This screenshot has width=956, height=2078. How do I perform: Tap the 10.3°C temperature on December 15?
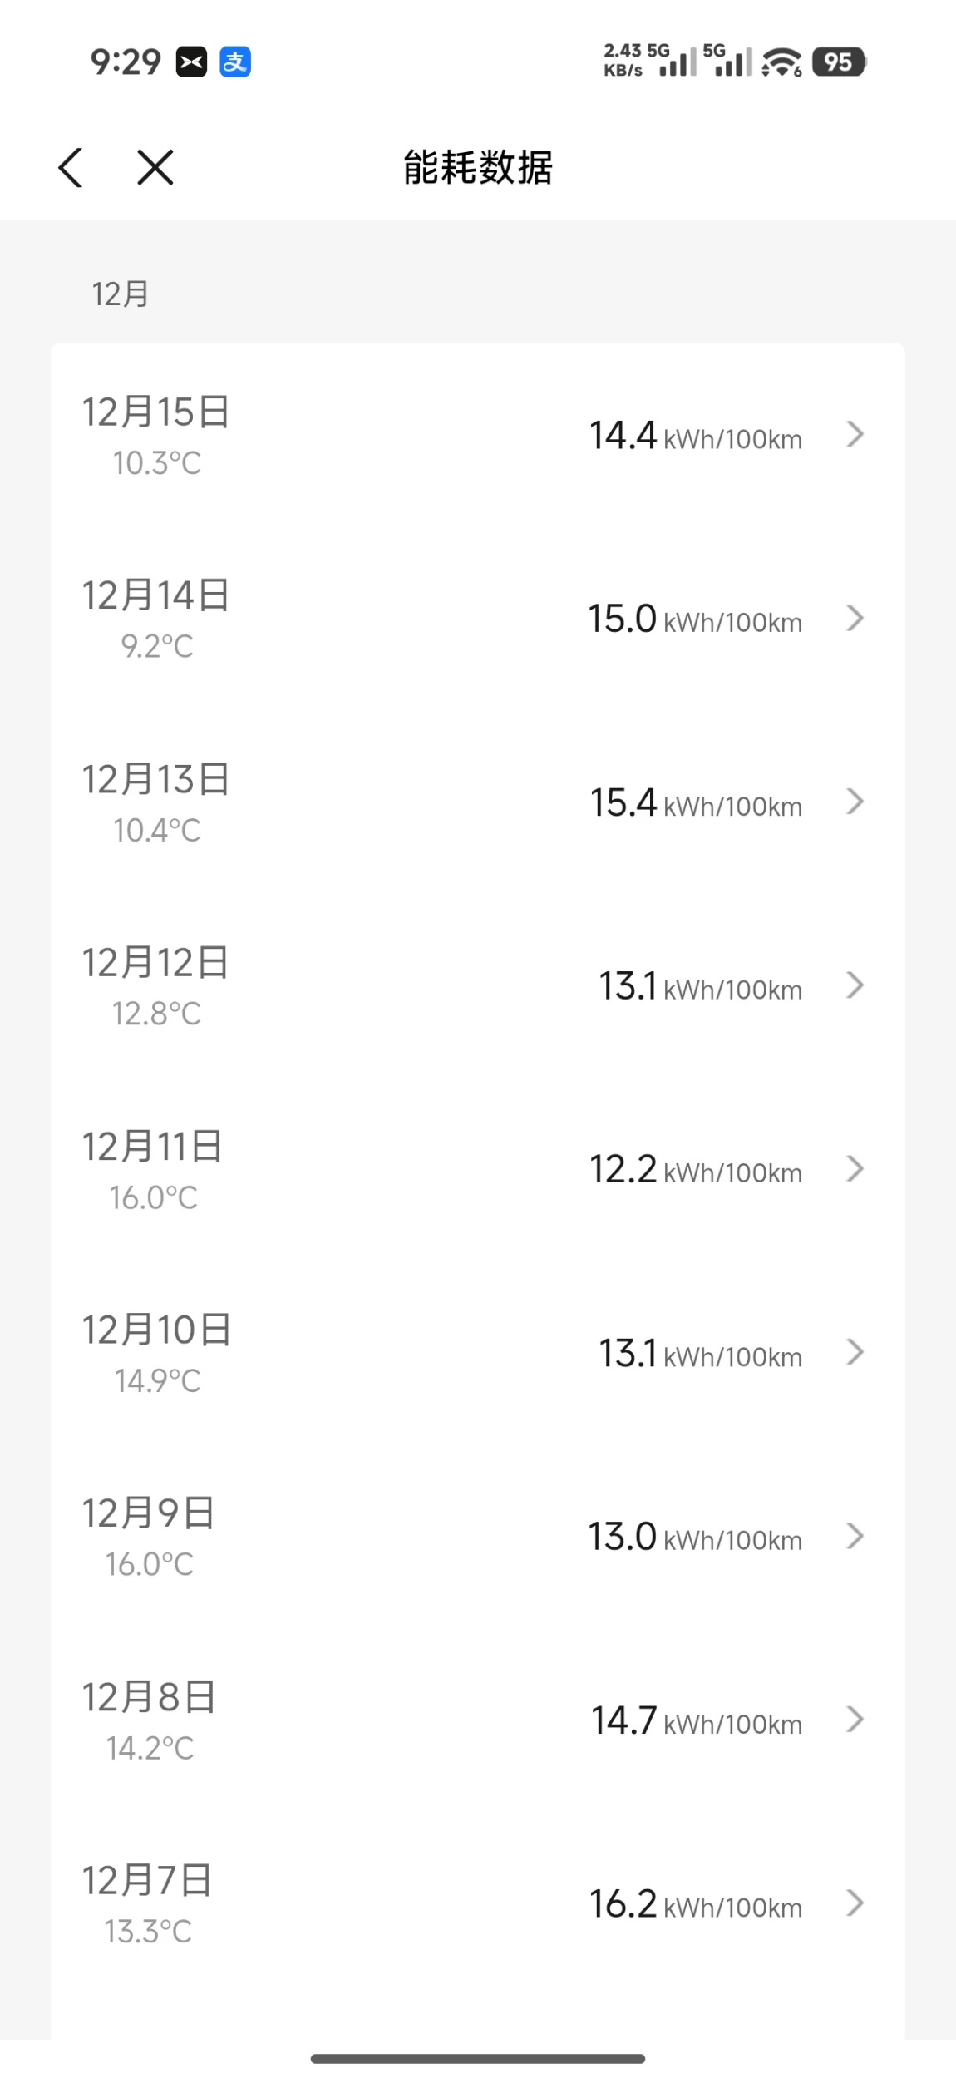[x=157, y=463]
